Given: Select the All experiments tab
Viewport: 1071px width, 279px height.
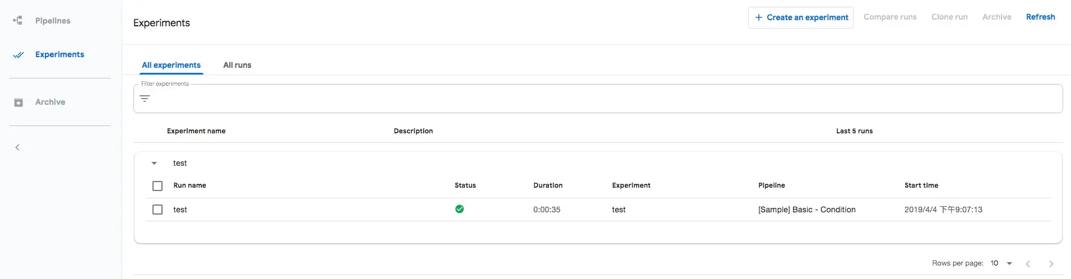Looking at the screenshot, I should pyautogui.click(x=171, y=65).
